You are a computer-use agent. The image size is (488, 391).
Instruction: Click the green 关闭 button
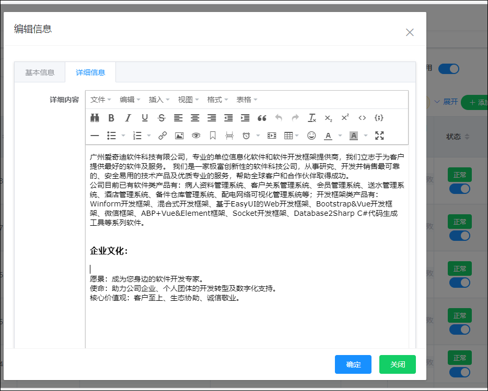tap(398, 364)
